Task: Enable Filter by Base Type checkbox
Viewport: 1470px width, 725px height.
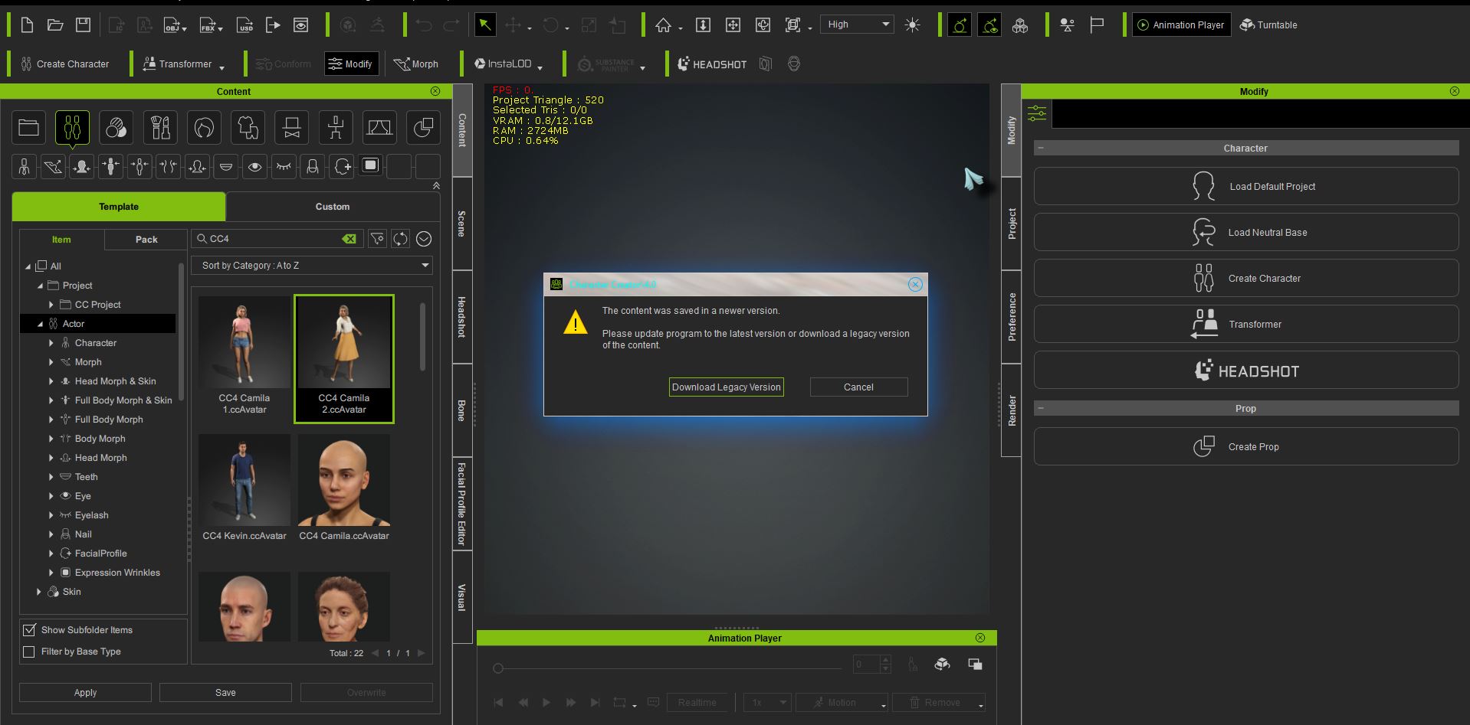Action: 29,652
